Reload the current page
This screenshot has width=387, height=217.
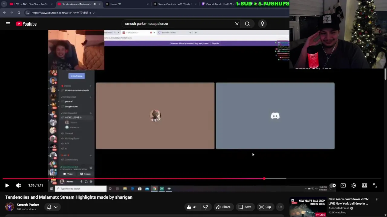(19, 13)
